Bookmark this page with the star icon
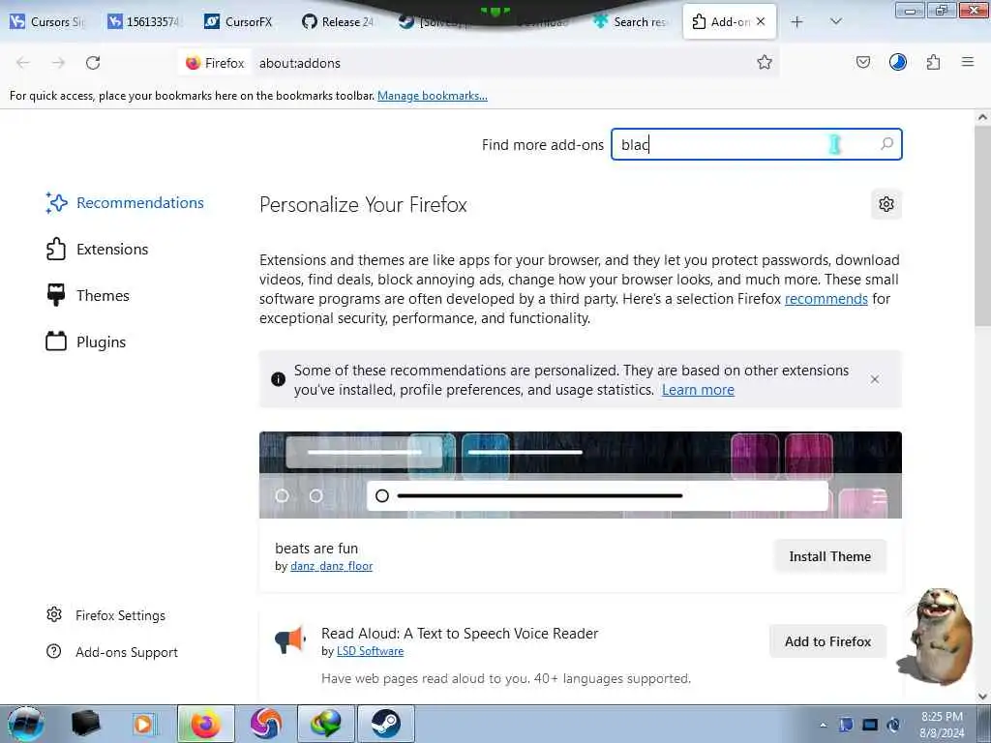Screen dimensions: 991x743 tap(765, 62)
